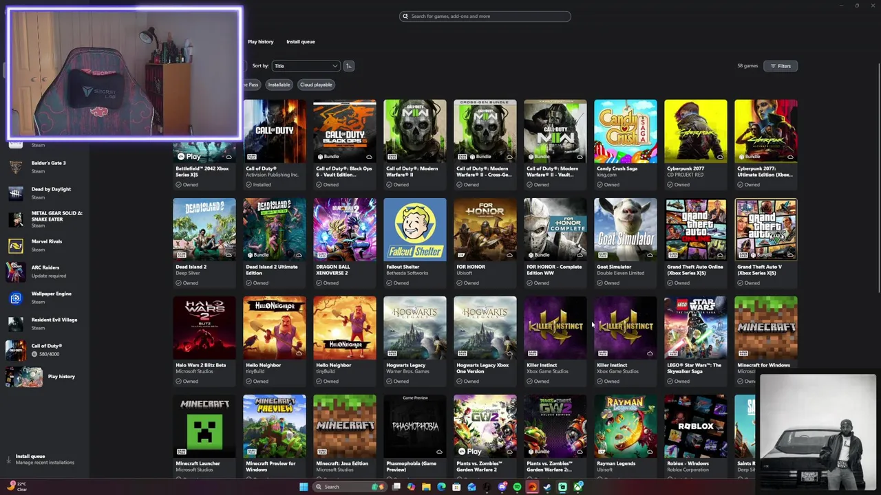Open the Sort by Title dropdown
This screenshot has height=495, width=881.
306,66
